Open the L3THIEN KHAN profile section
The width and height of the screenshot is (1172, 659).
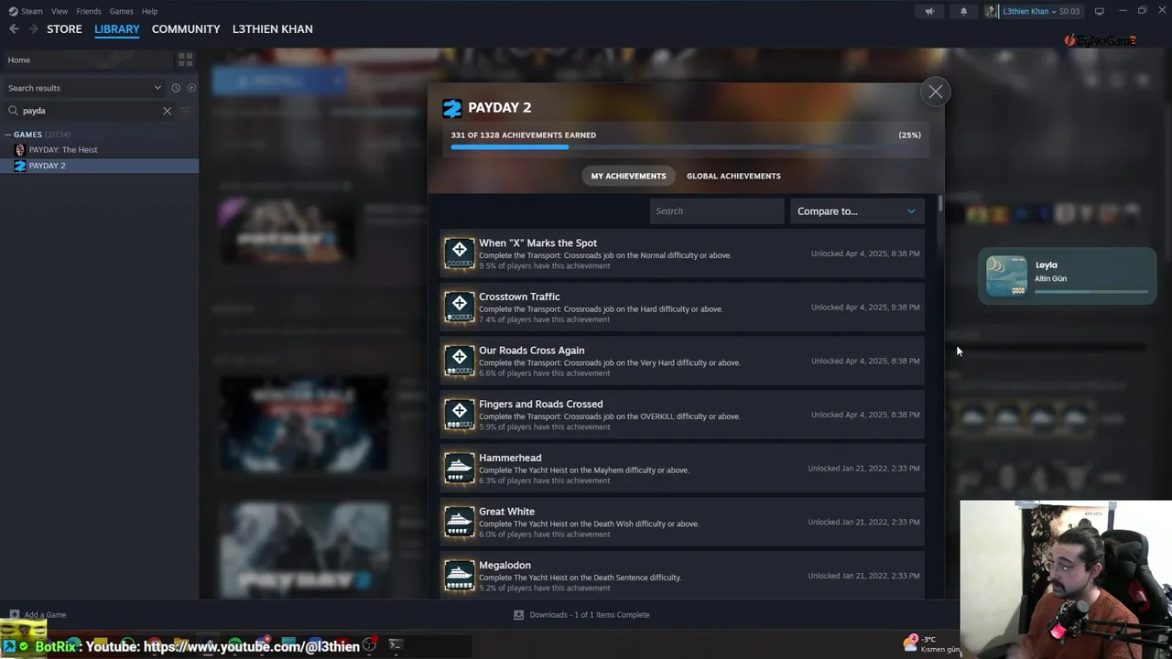(272, 29)
